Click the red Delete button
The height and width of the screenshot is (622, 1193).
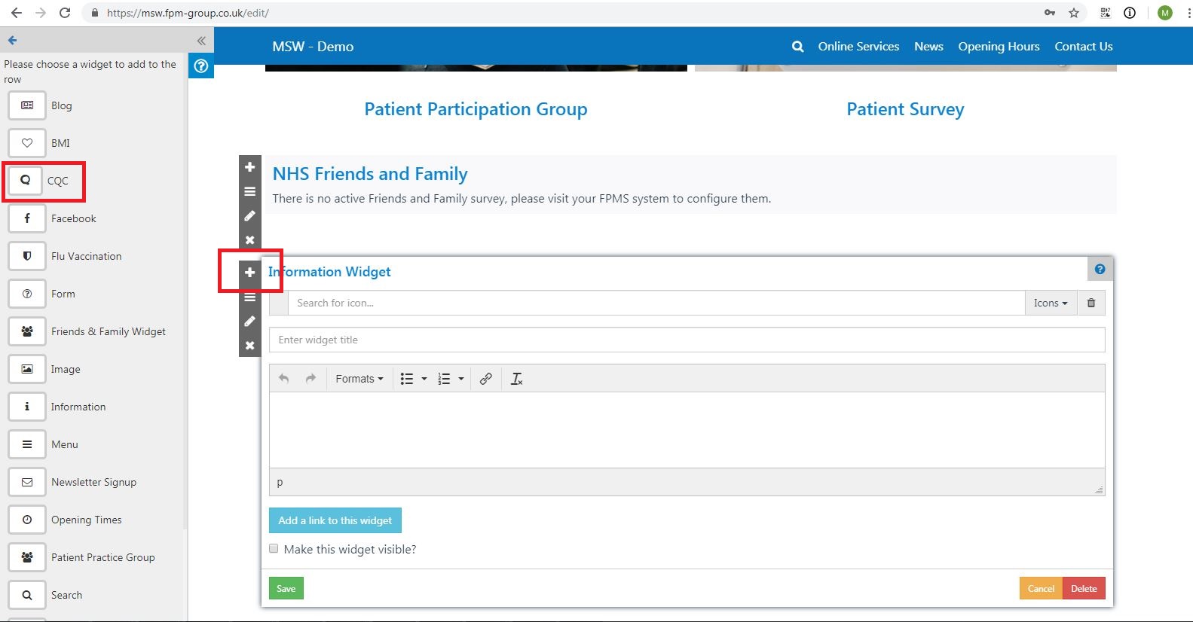tap(1084, 588)
